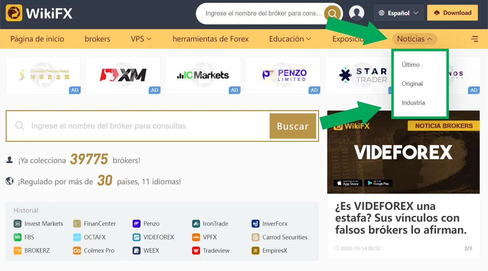Go to Página de inicio
488x271 pixels.
(37, 39)
